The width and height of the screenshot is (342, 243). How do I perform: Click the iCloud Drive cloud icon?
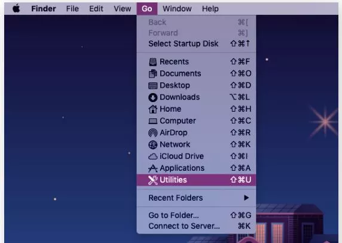pyautogui.click(x=152, y=156)
